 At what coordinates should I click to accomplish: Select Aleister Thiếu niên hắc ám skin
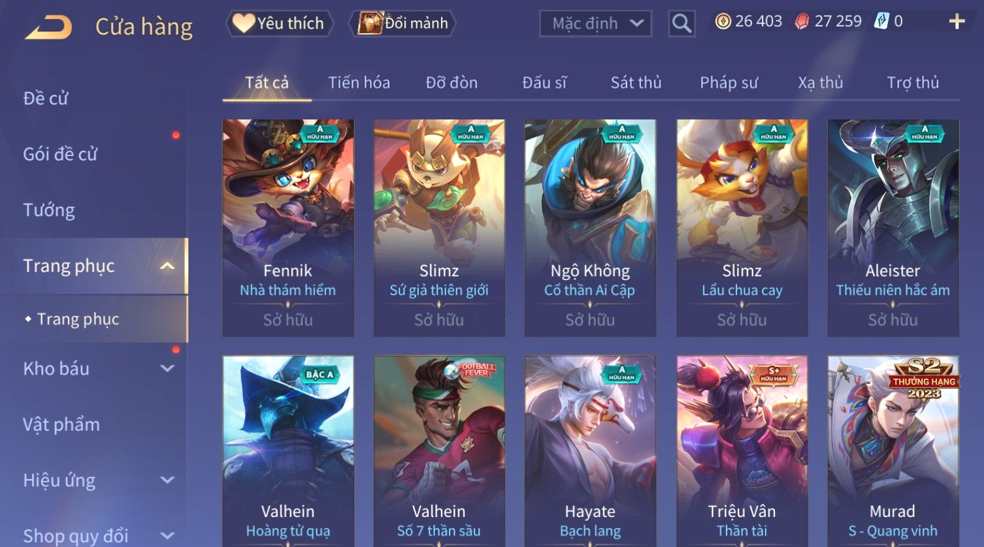pos(893,228)
